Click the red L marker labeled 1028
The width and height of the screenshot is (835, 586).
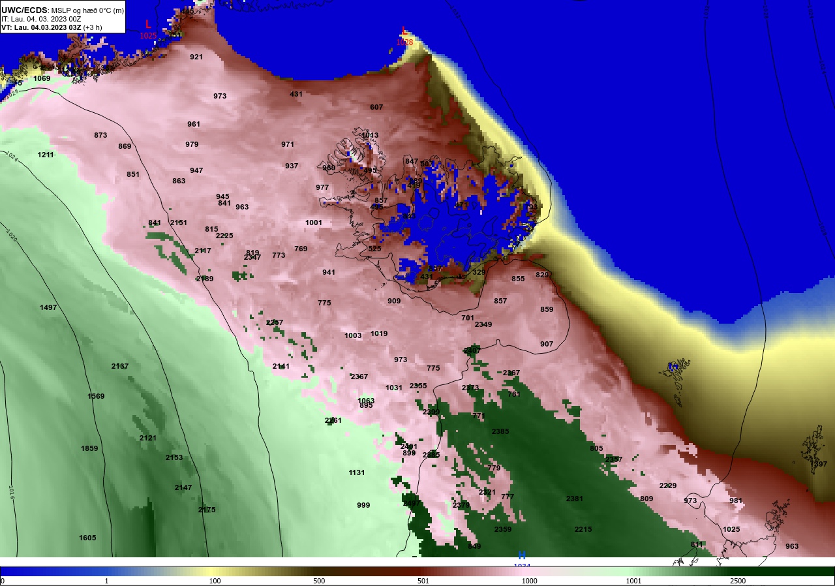tap(404, 31)
